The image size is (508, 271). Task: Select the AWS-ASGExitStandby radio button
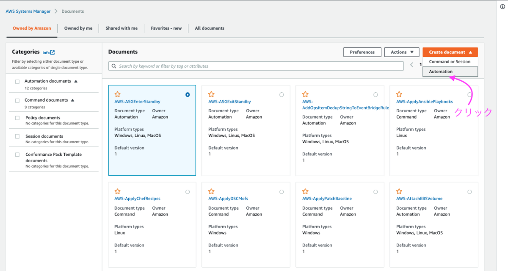282,95
